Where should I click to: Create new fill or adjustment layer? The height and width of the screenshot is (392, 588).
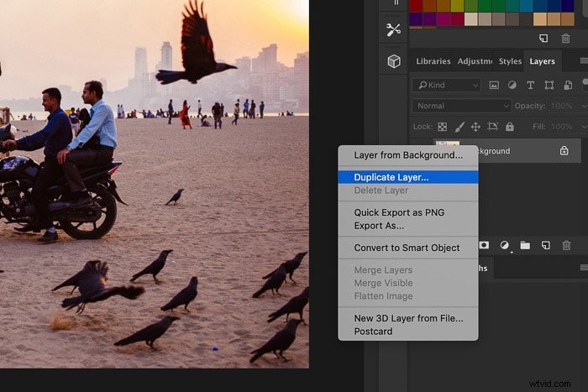pos(505,245)
